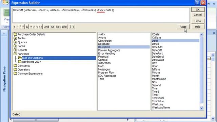
Task: Click the minus operator button
Action: pyautogui.click(x=17, y=27)
